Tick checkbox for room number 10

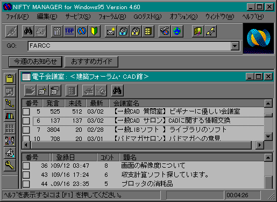(26, 138)
